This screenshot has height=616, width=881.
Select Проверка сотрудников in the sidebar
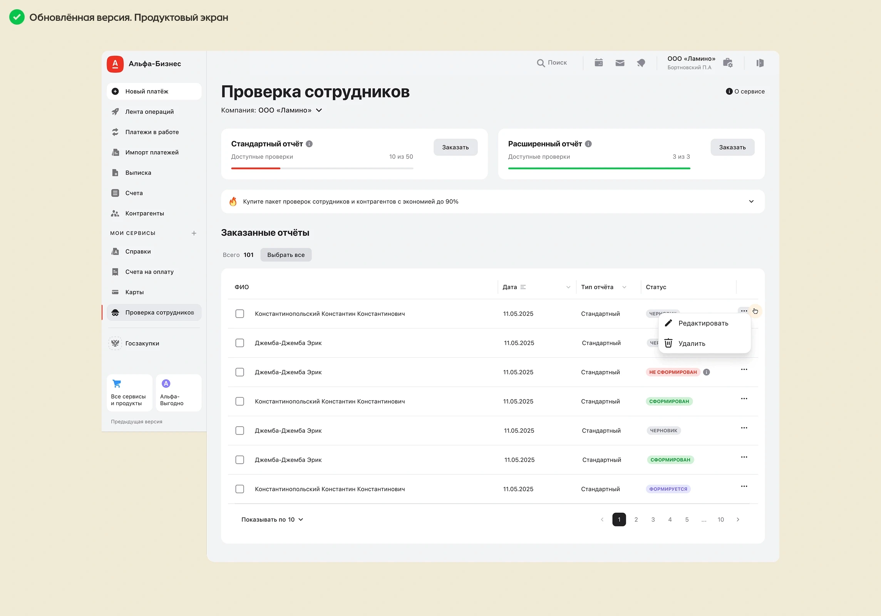coord(154,312)
